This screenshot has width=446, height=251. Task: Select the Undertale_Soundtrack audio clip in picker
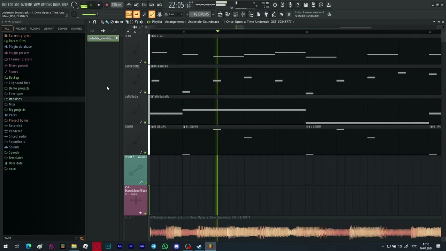[x=103, y=38]
